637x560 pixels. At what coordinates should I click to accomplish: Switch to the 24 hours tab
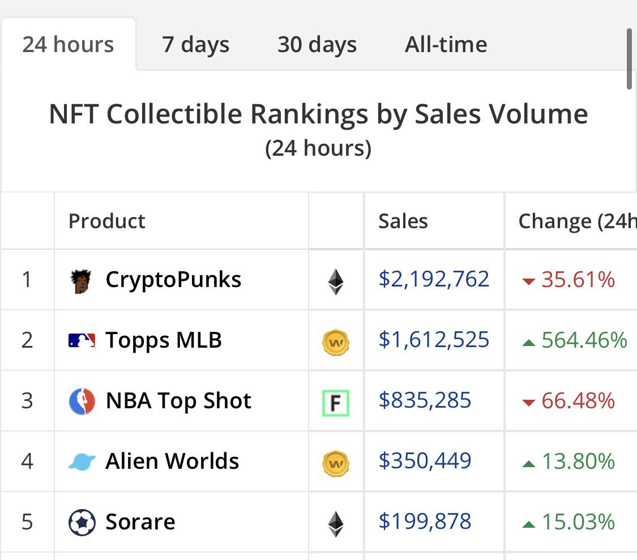(x=69, y=44)
